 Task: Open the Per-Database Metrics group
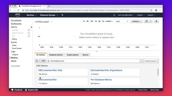click(x=101, y=80)
